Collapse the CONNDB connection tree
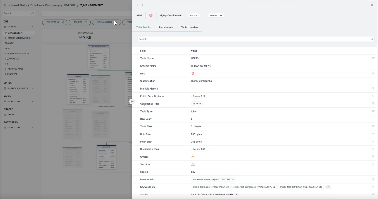The height and width of the screenshot is (199, 378). coord(32,27)
